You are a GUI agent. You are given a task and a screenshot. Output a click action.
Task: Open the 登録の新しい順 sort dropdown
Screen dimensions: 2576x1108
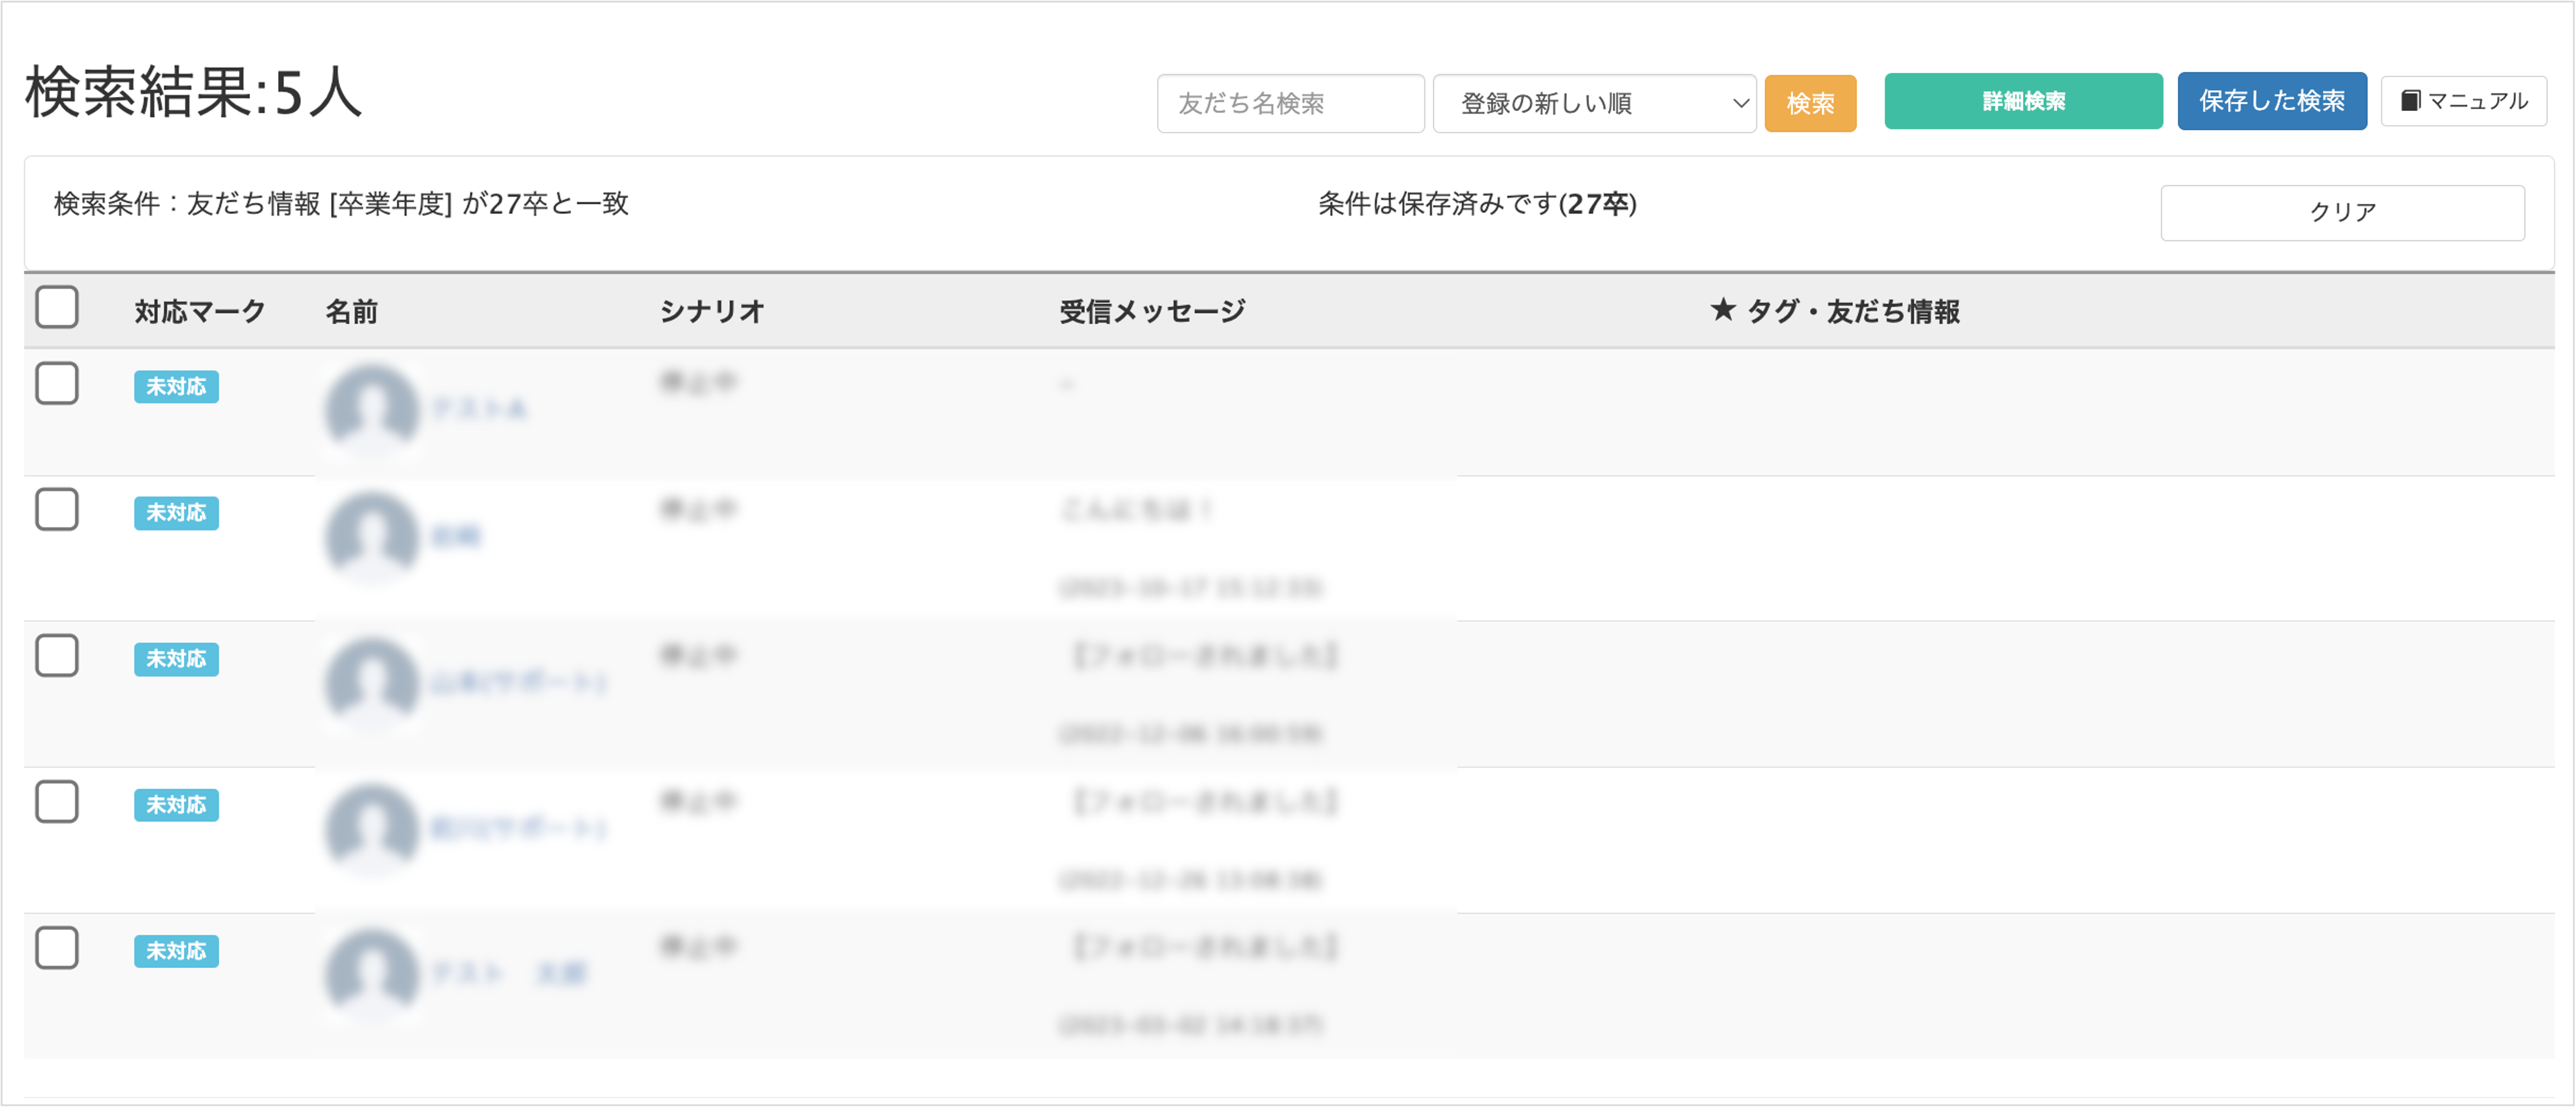click(1594, 103)
